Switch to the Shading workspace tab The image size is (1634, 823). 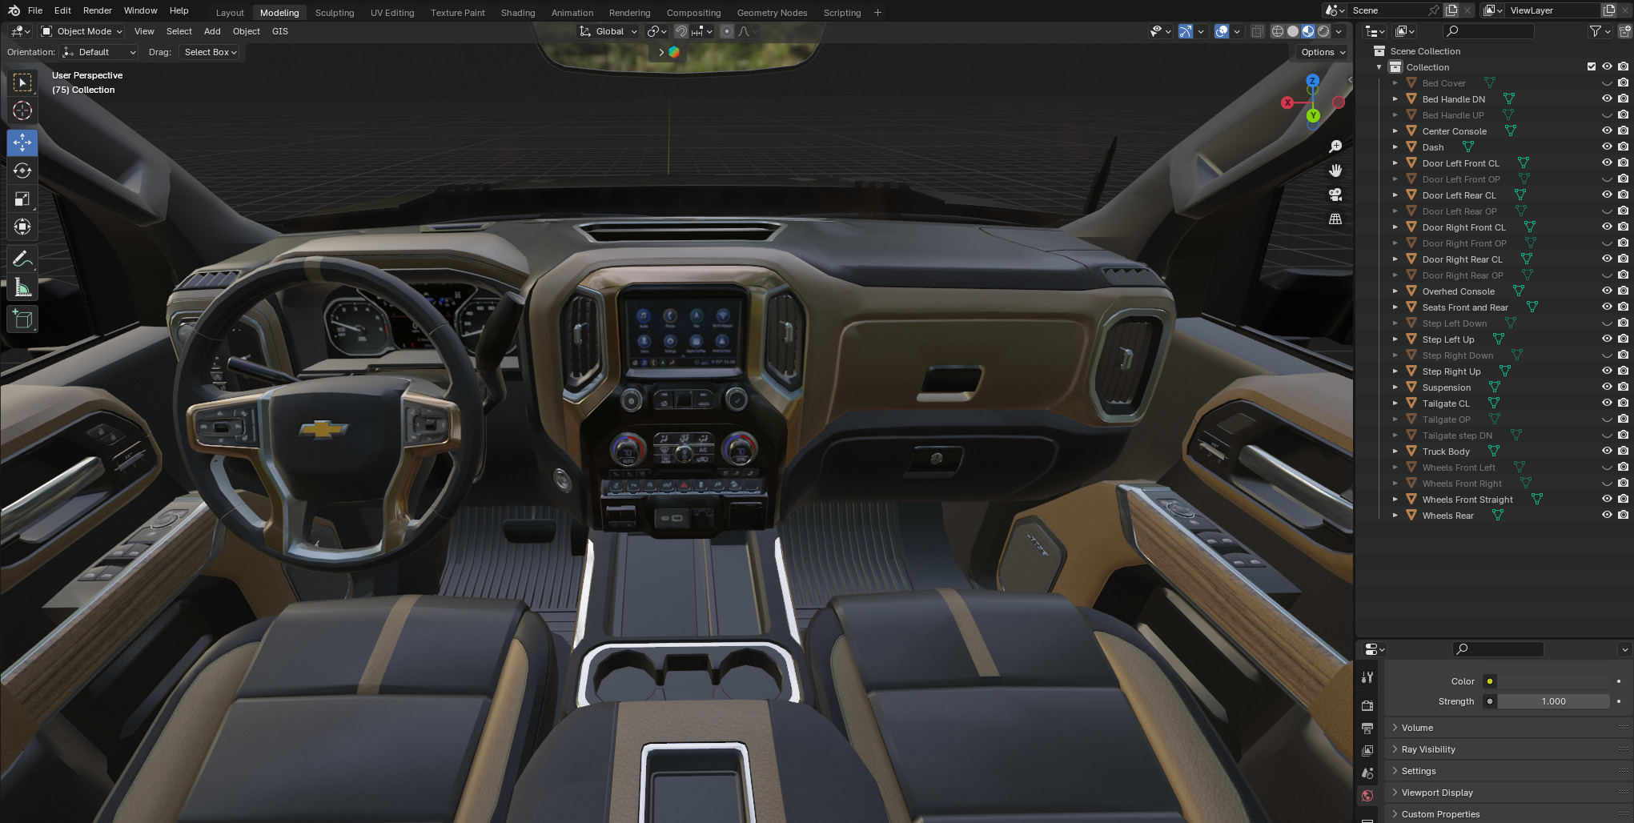(518, 13)
